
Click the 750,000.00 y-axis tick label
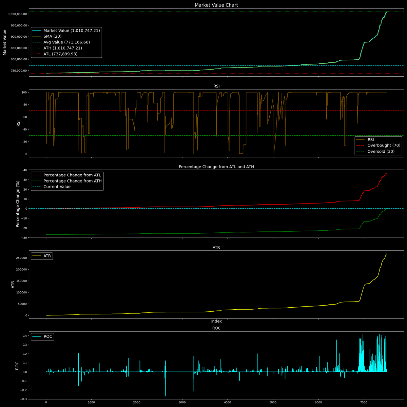19,71
